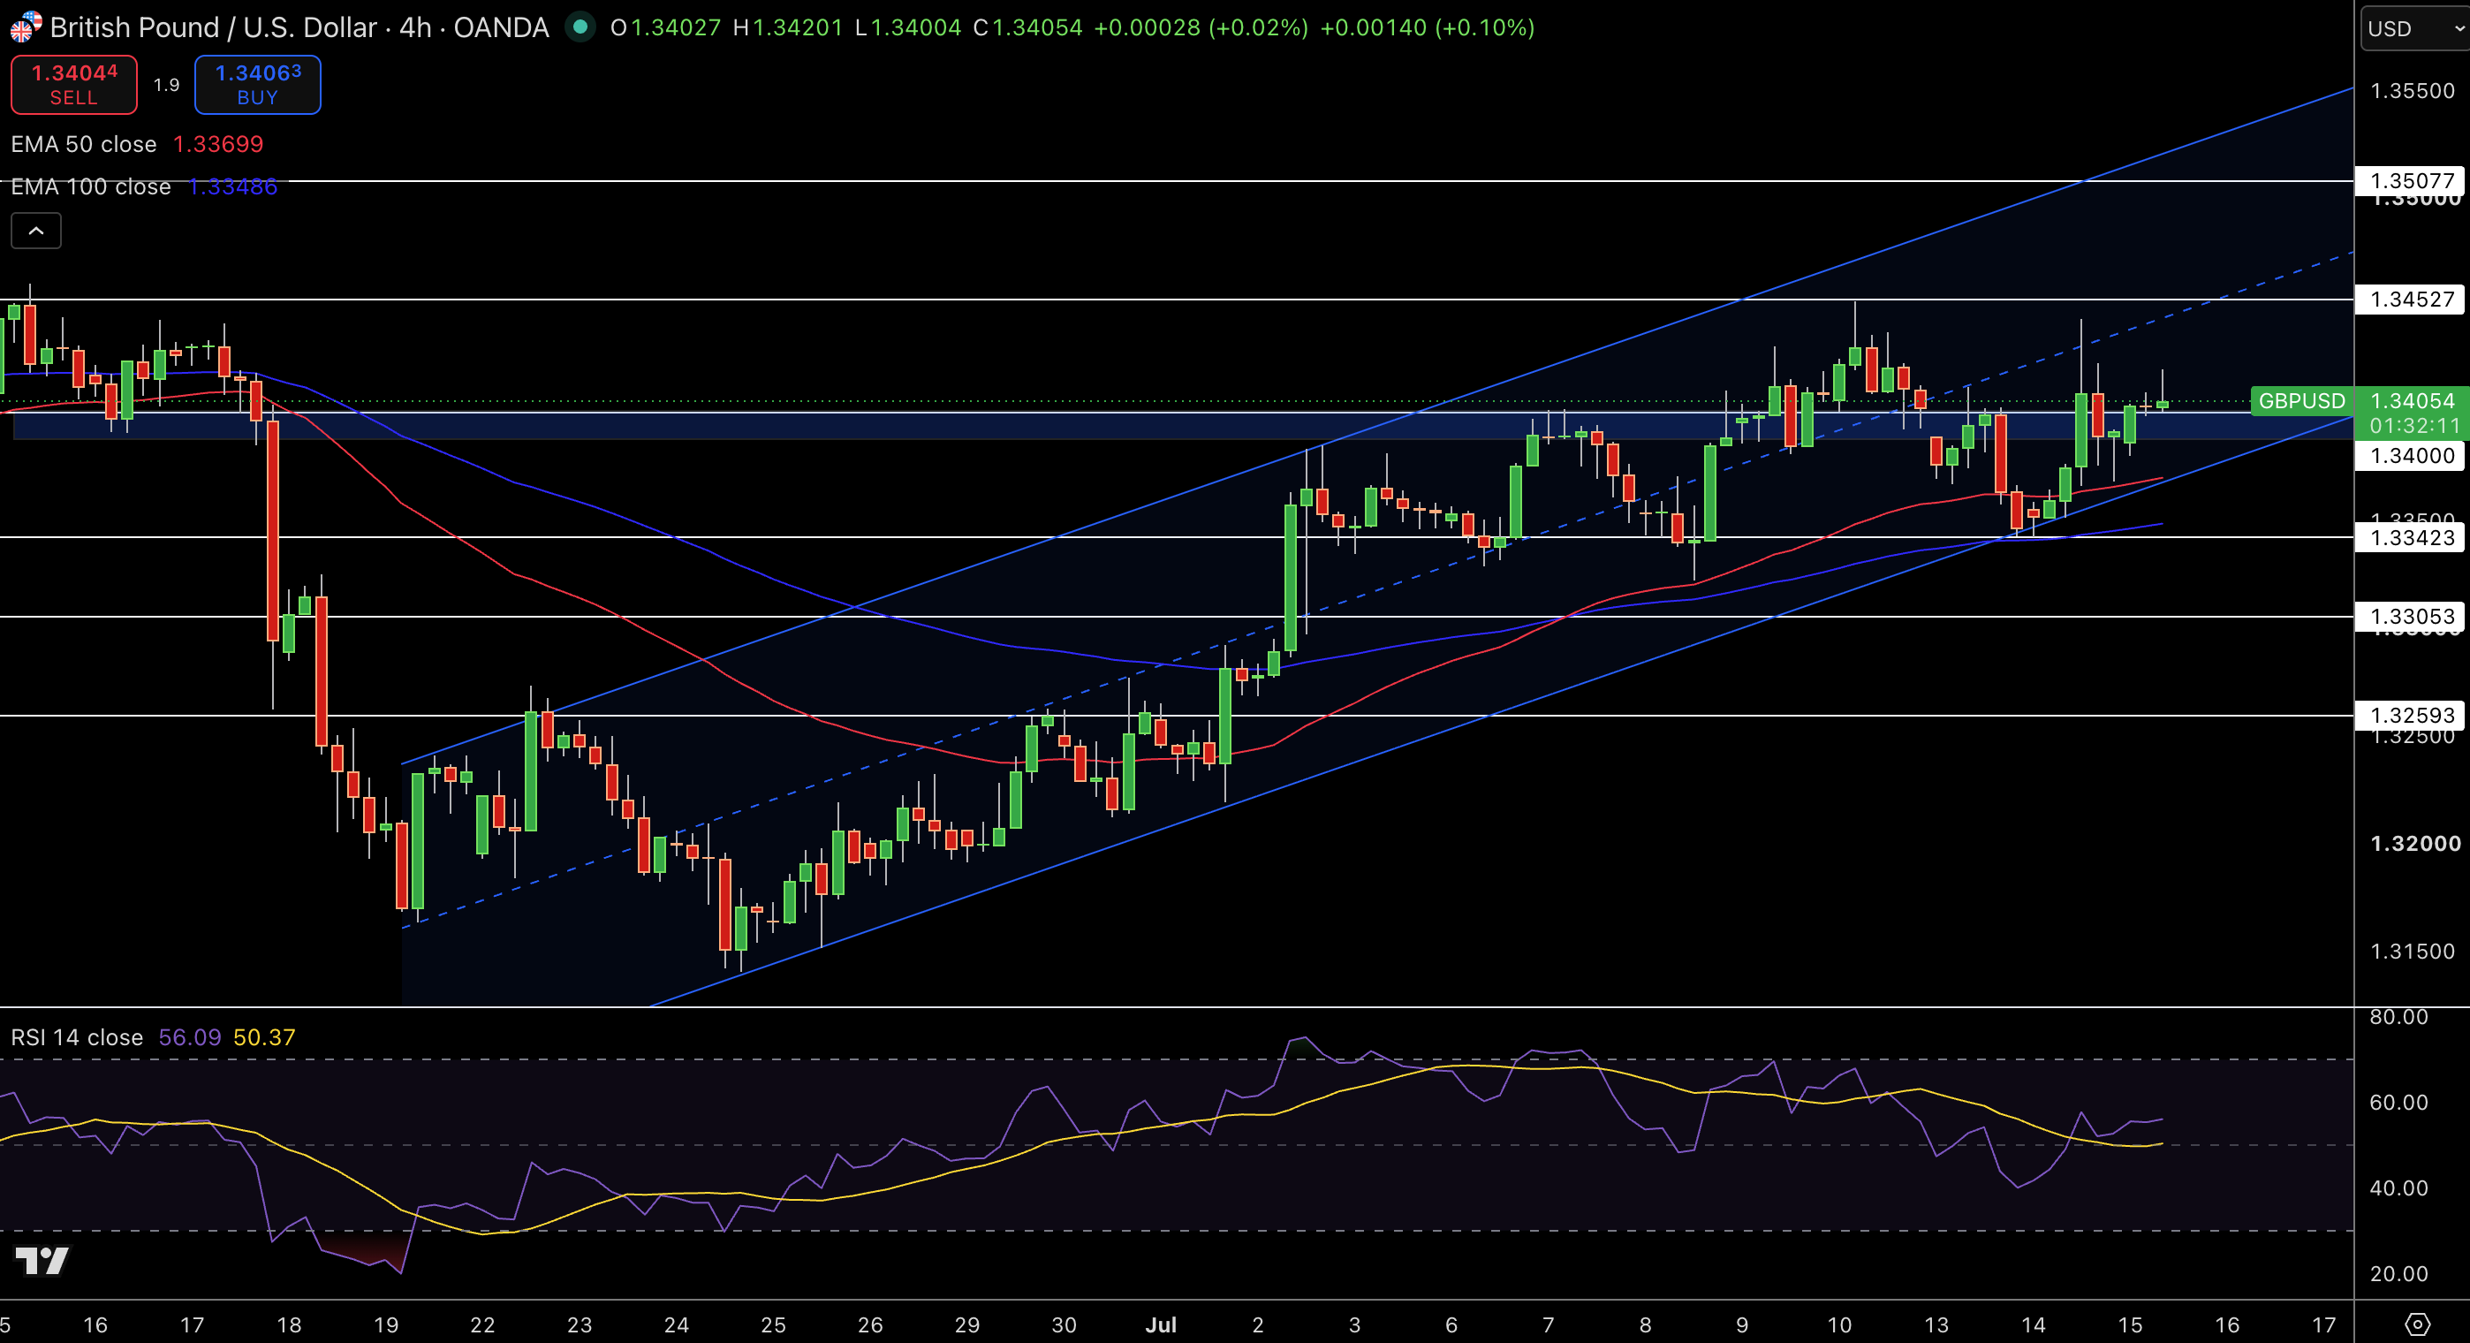The image size is (2470, 1343).
Task: Click the 22 date label on time axis
Action: [482, 1324]
